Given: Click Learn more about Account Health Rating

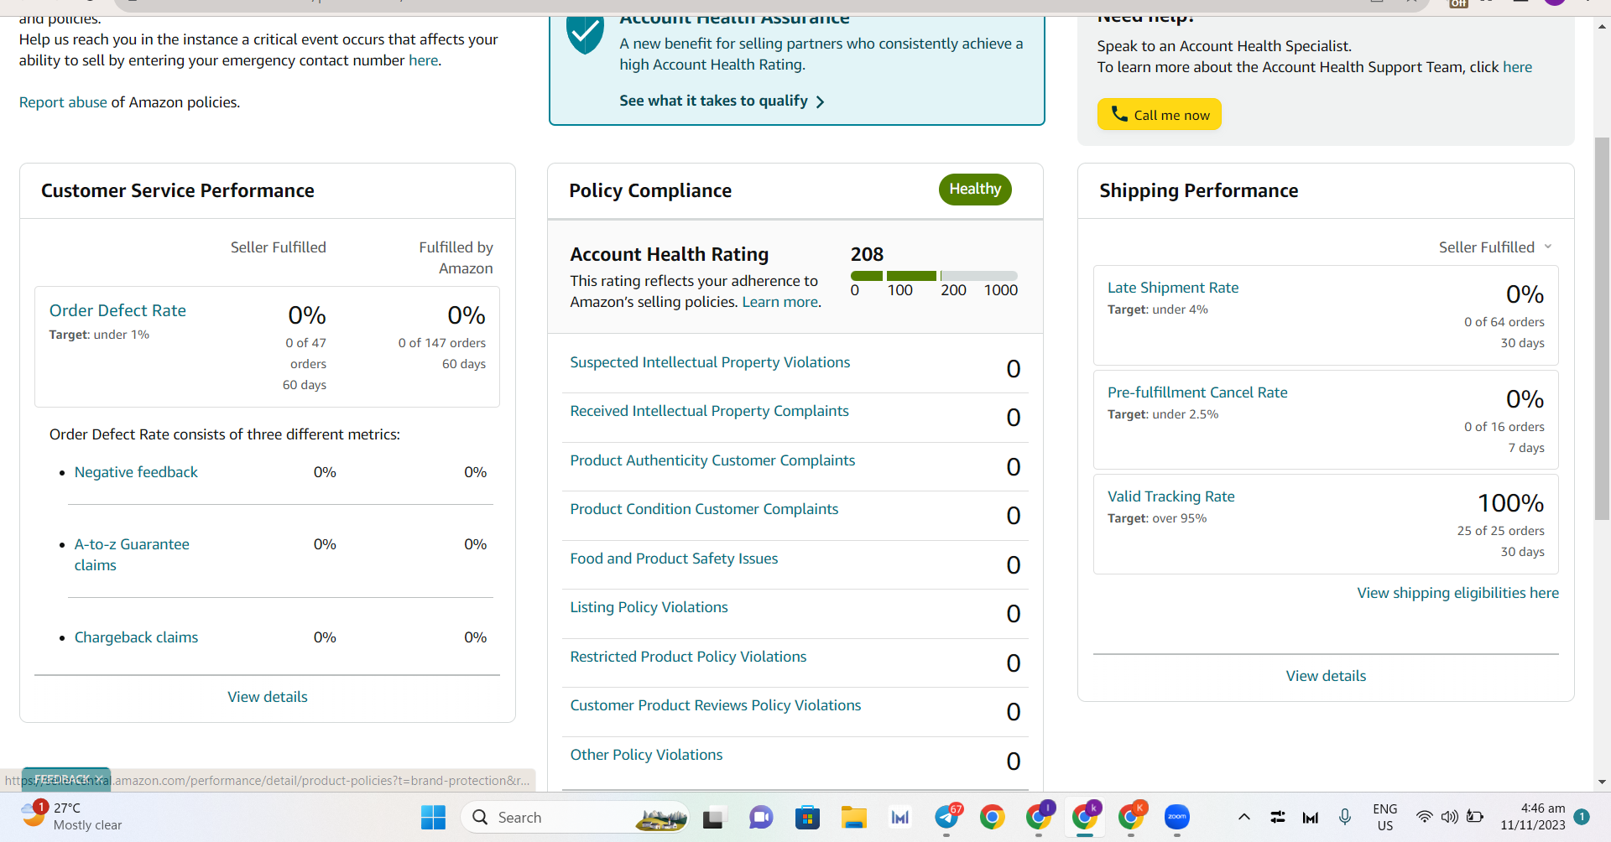Looking at the screenshot, I should click(780, 302).
